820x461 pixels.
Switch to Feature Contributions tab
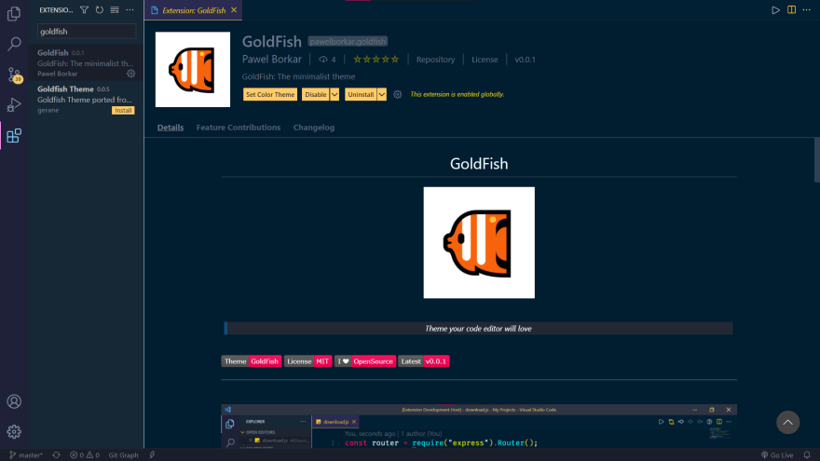[239, 128]
